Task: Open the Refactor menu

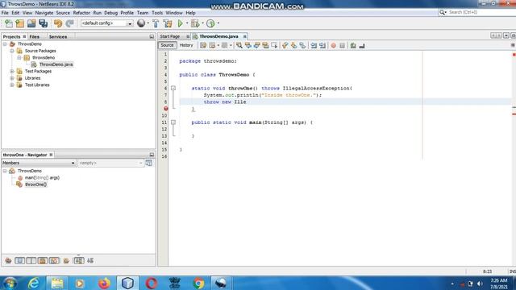Action: pos(81,13)
